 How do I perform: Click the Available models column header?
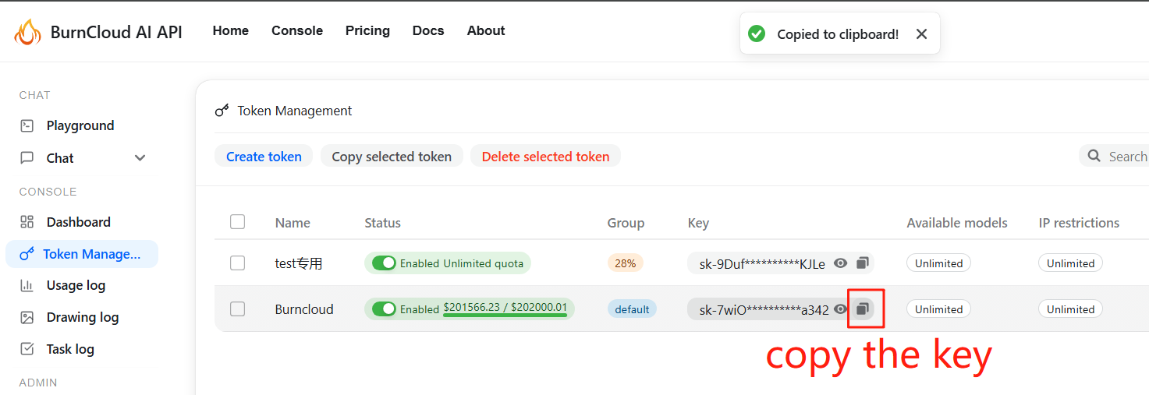pyautogui.click(x=957, y=223)
